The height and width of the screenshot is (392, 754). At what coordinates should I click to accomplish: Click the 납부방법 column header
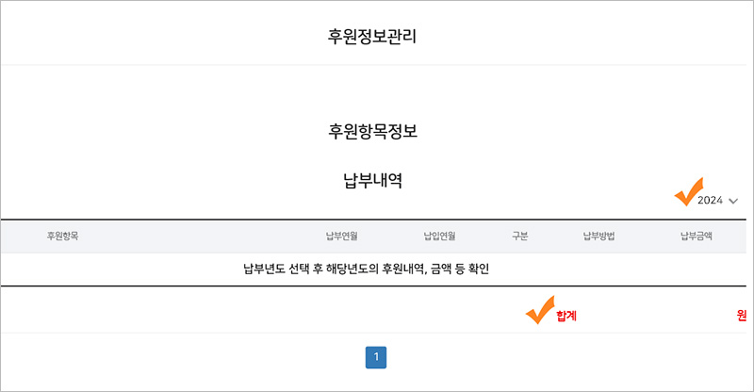(x=598, y=237)
